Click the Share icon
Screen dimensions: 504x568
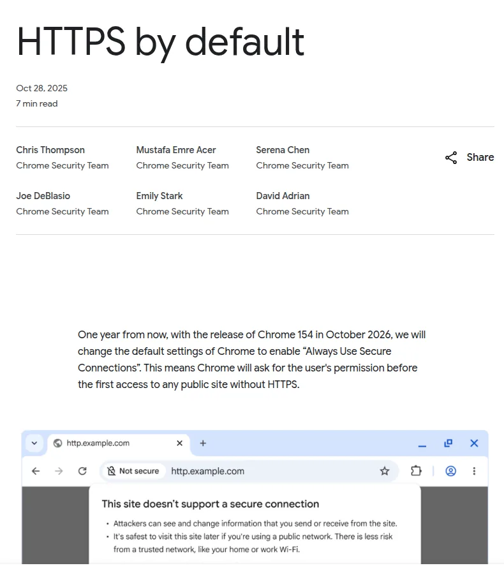point(451,158)
